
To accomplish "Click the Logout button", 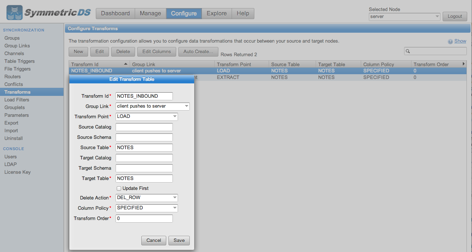I will pyautogui.click(x=455, y=17).
